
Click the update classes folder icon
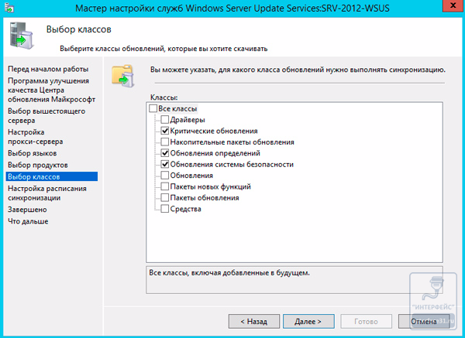pyautogui.click(x=122, y=75)
